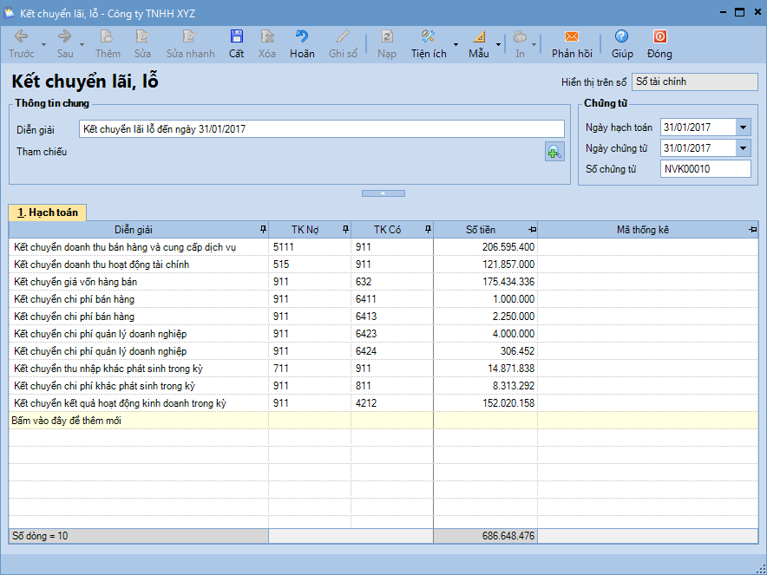Click the Mã thống kê column header

tap(642, 230)
